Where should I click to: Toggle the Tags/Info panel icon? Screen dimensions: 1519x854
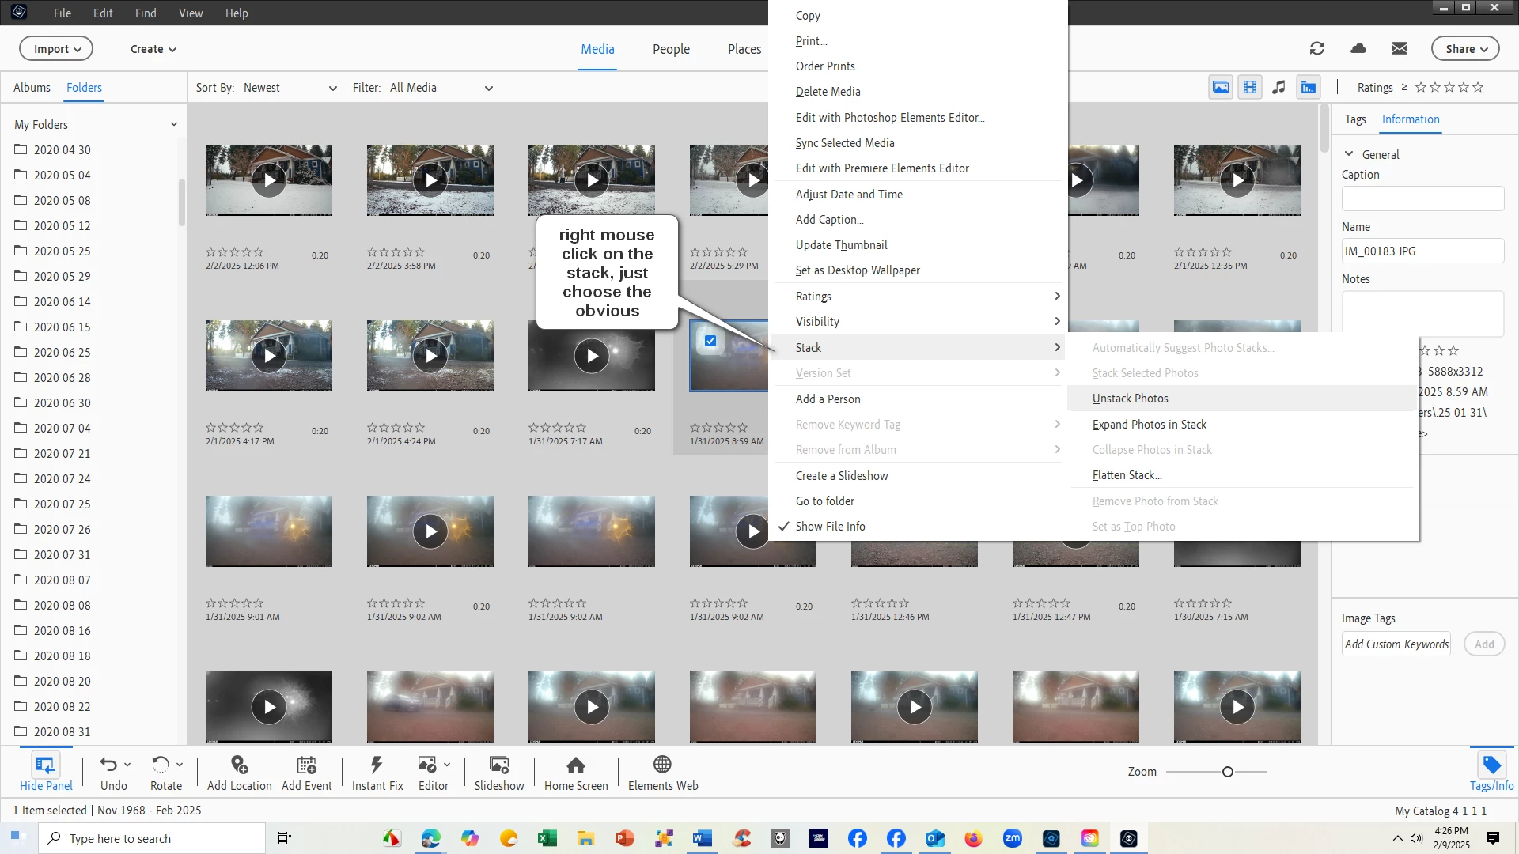1491,765
